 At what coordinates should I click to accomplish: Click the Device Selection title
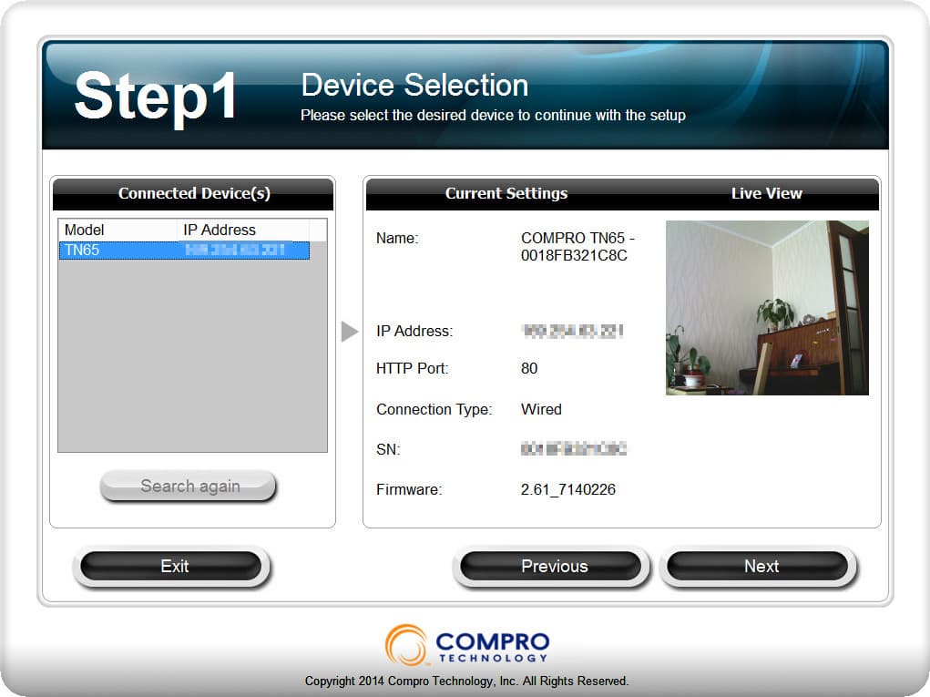point(414,85)
